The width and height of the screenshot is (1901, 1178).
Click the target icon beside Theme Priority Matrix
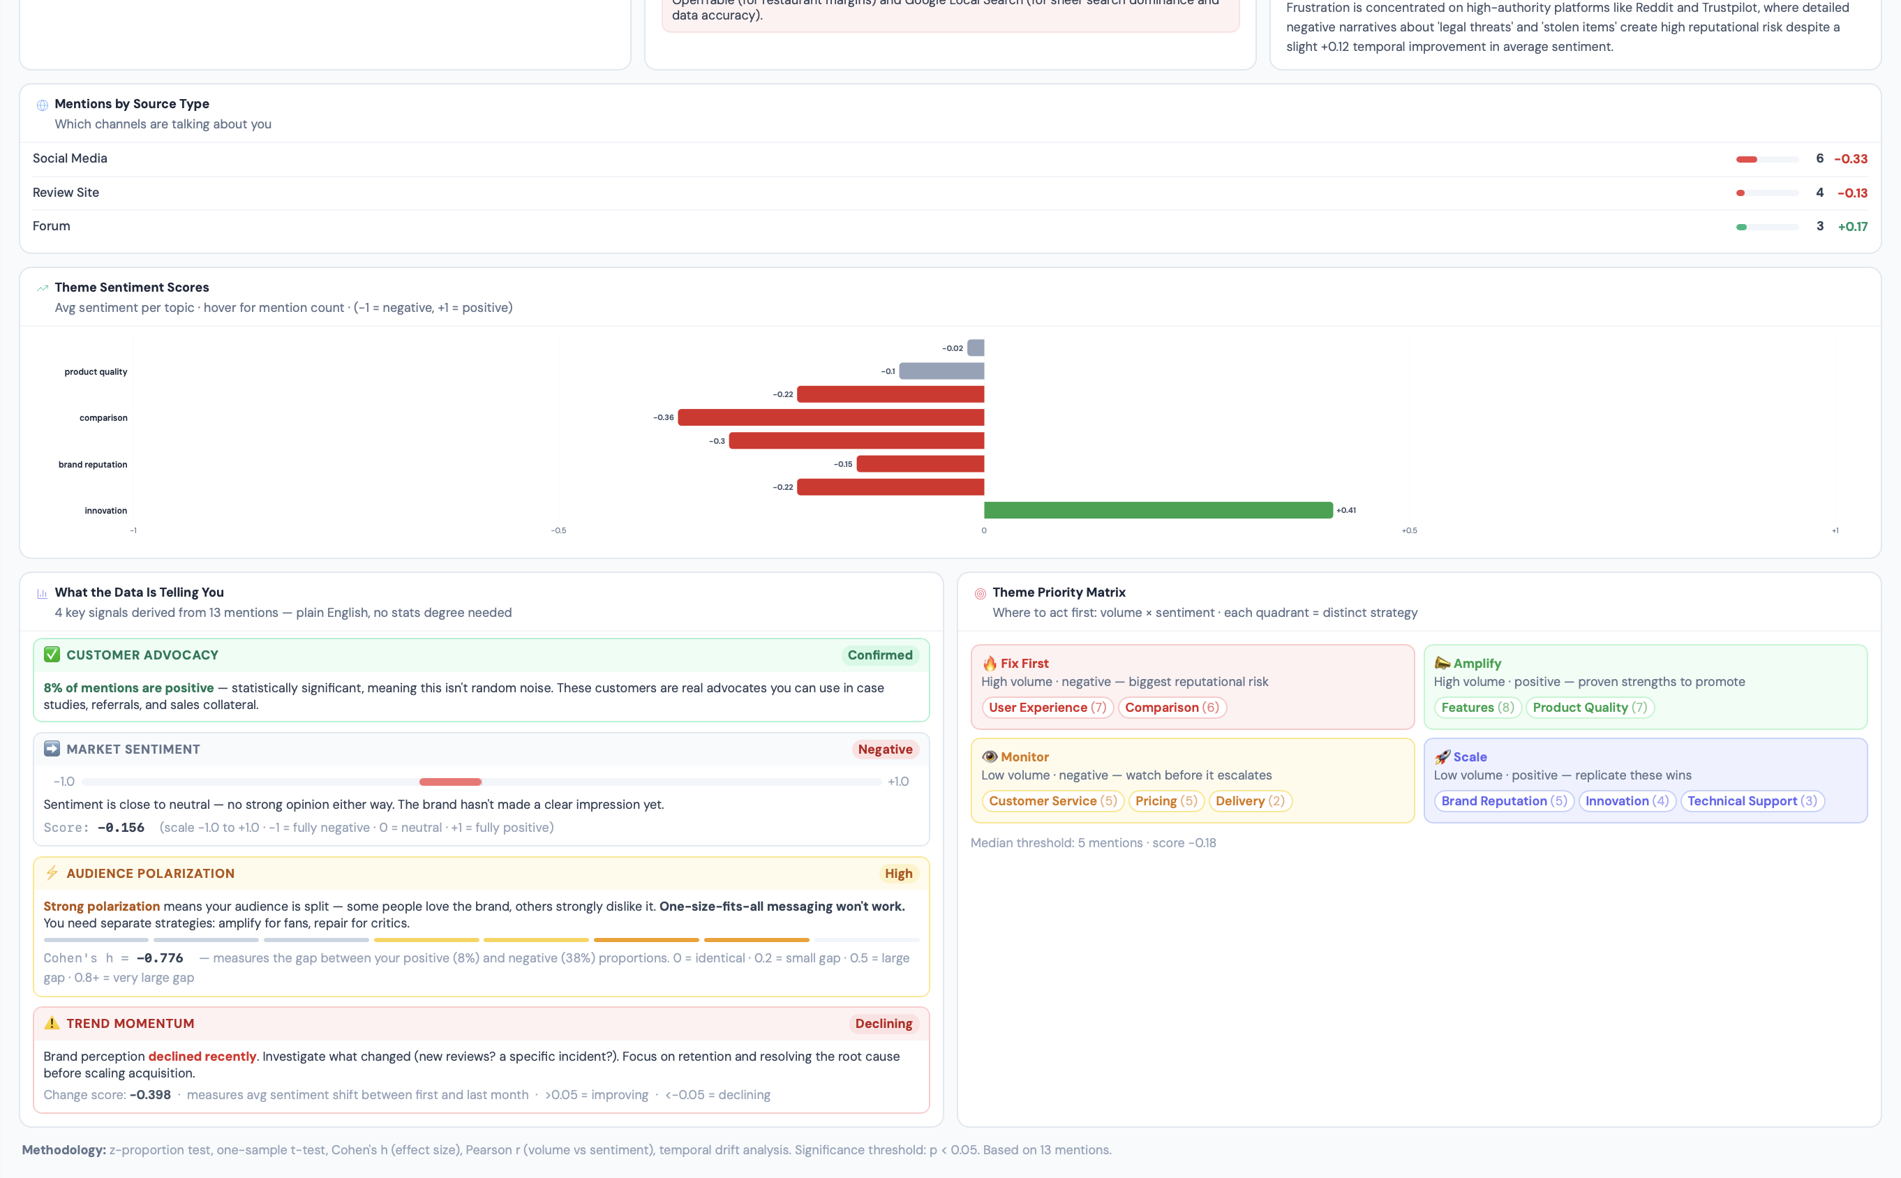pos(980,594)
